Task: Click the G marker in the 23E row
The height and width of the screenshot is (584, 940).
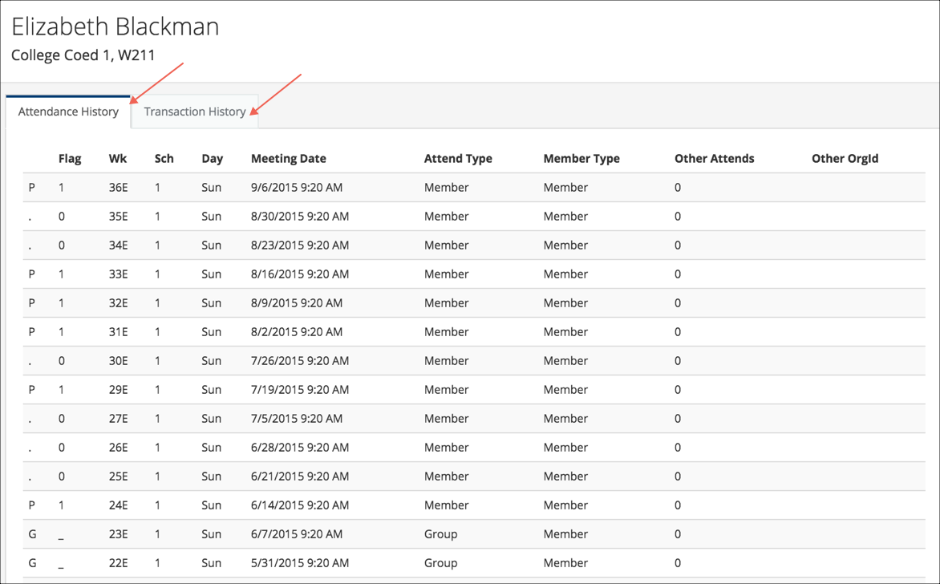Action: tap(32, 533)
